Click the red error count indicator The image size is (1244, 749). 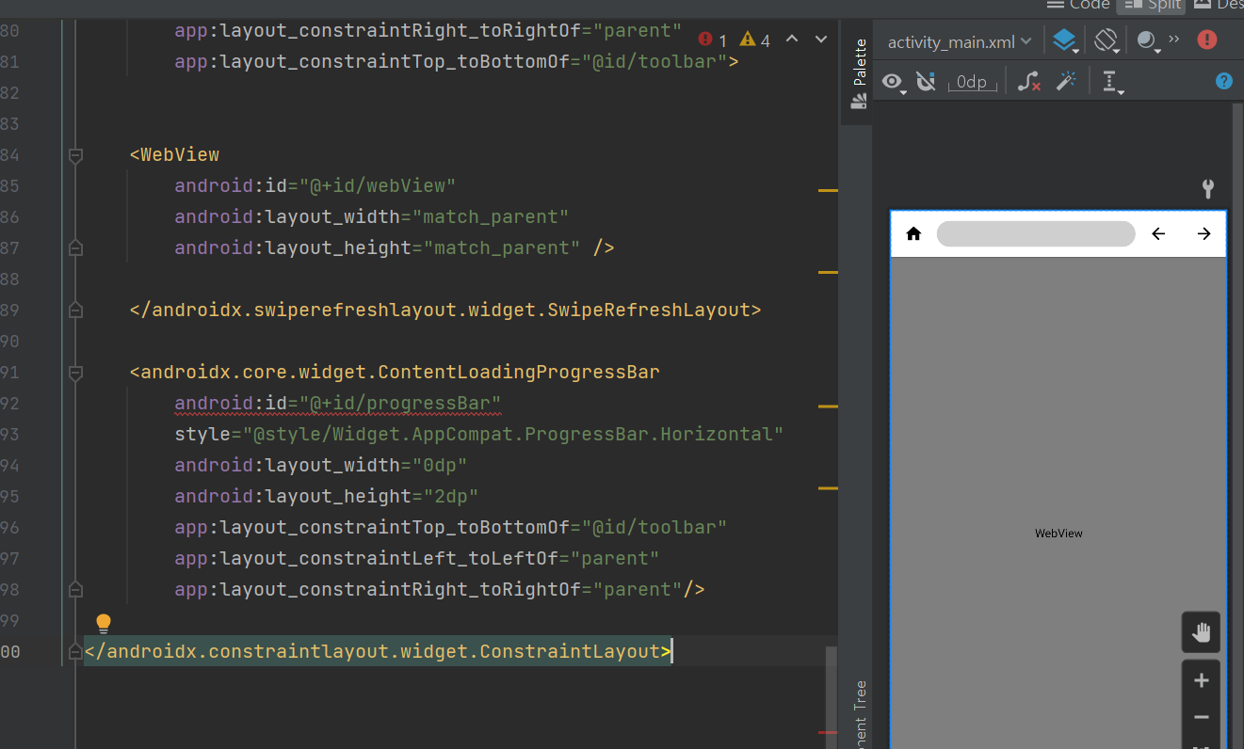coord(713,40)
